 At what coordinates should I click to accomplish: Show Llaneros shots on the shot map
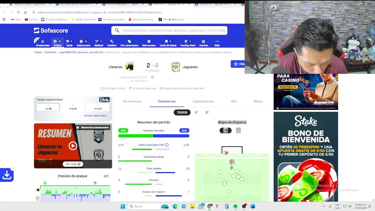pos(226,130)
